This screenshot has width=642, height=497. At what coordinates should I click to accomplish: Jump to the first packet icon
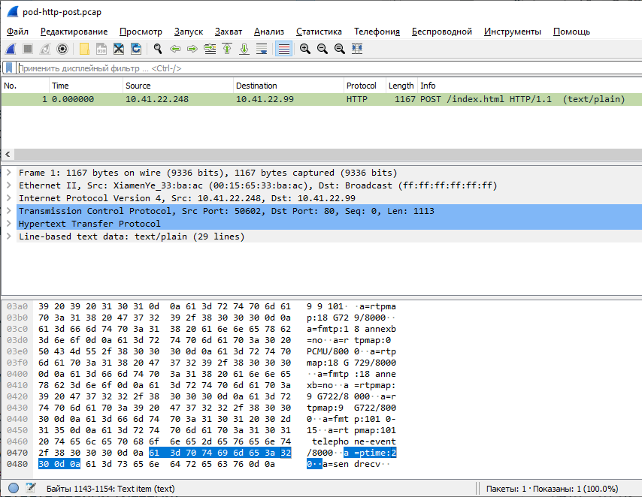coord(226,49)
